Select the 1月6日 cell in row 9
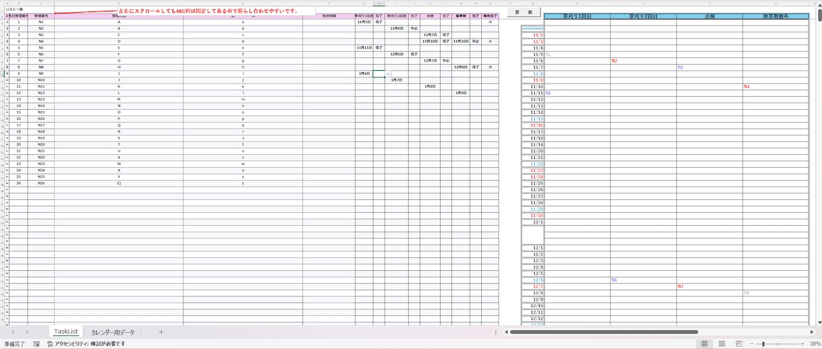 pyautogui.click(x=364, y=73)
